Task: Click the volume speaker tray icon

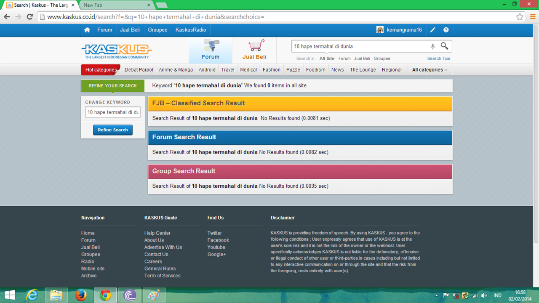Action: [x=484, y=295]
